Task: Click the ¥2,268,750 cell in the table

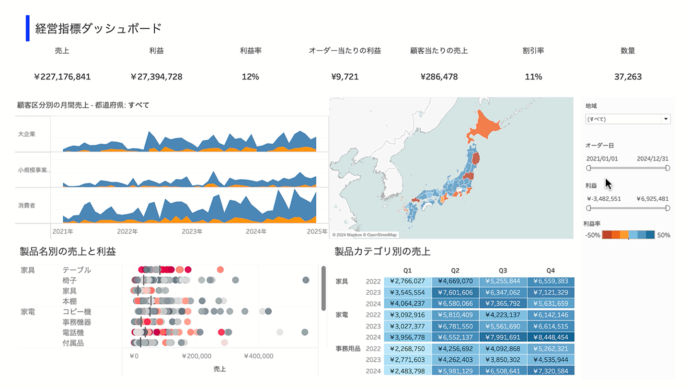Action: pyautogui.click(x=408, y=349)
